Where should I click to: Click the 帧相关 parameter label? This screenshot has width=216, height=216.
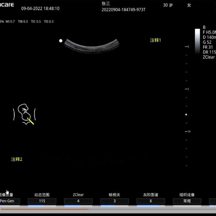(114, 195)
